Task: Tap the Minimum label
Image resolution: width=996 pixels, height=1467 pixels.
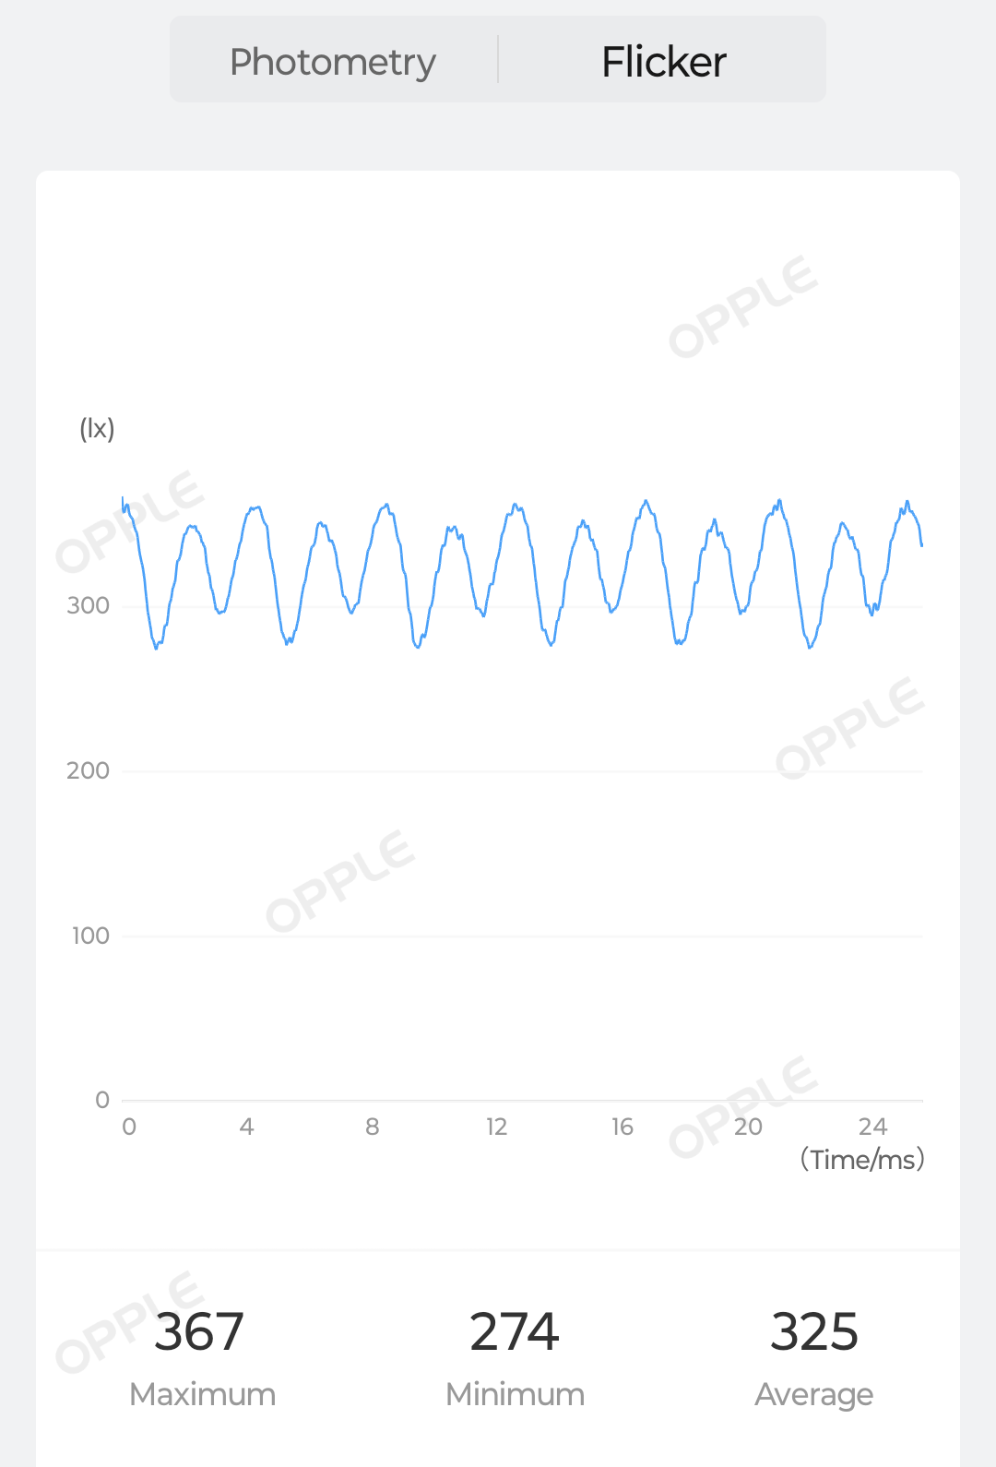Action: click(x=515, y=1394)
